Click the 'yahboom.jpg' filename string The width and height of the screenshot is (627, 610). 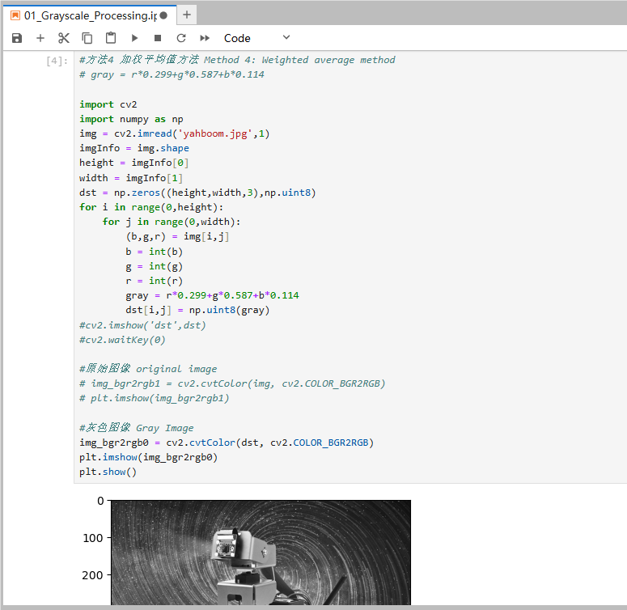pos(215,133)
